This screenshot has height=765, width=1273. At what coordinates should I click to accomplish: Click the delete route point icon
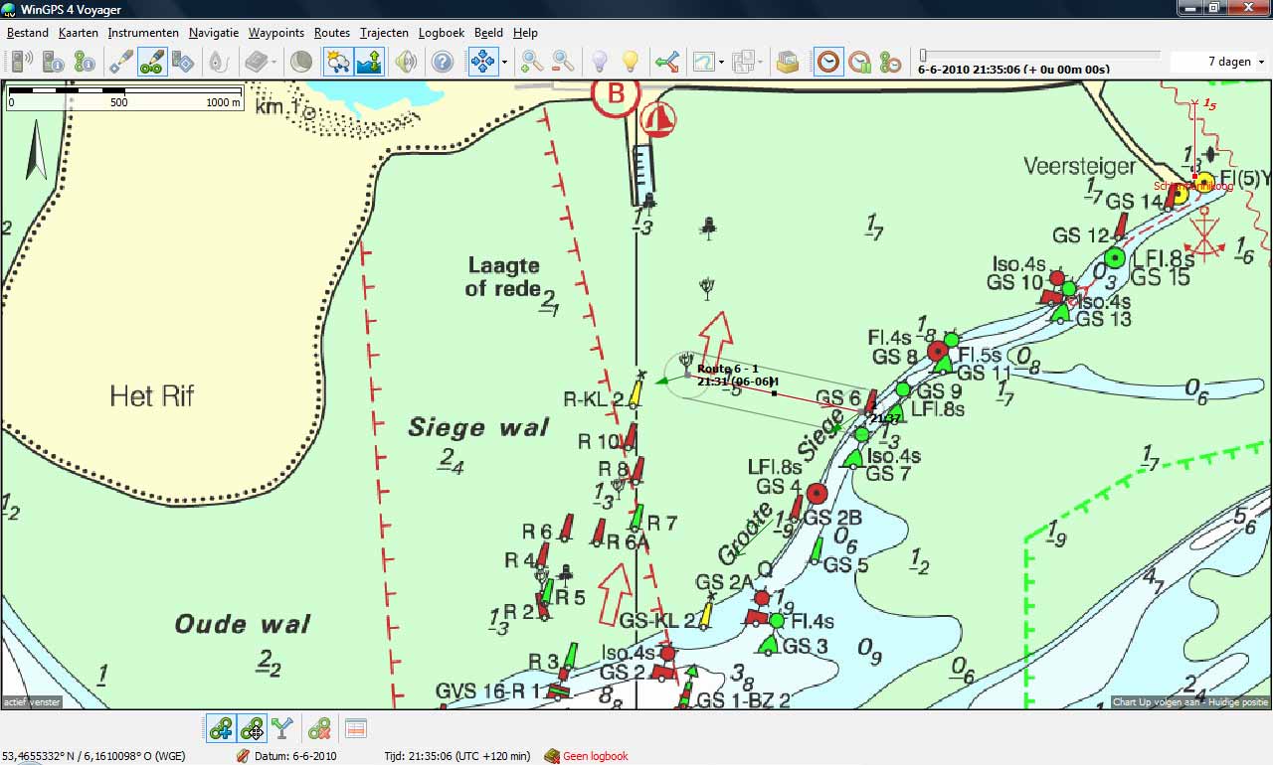pos(319,729)
